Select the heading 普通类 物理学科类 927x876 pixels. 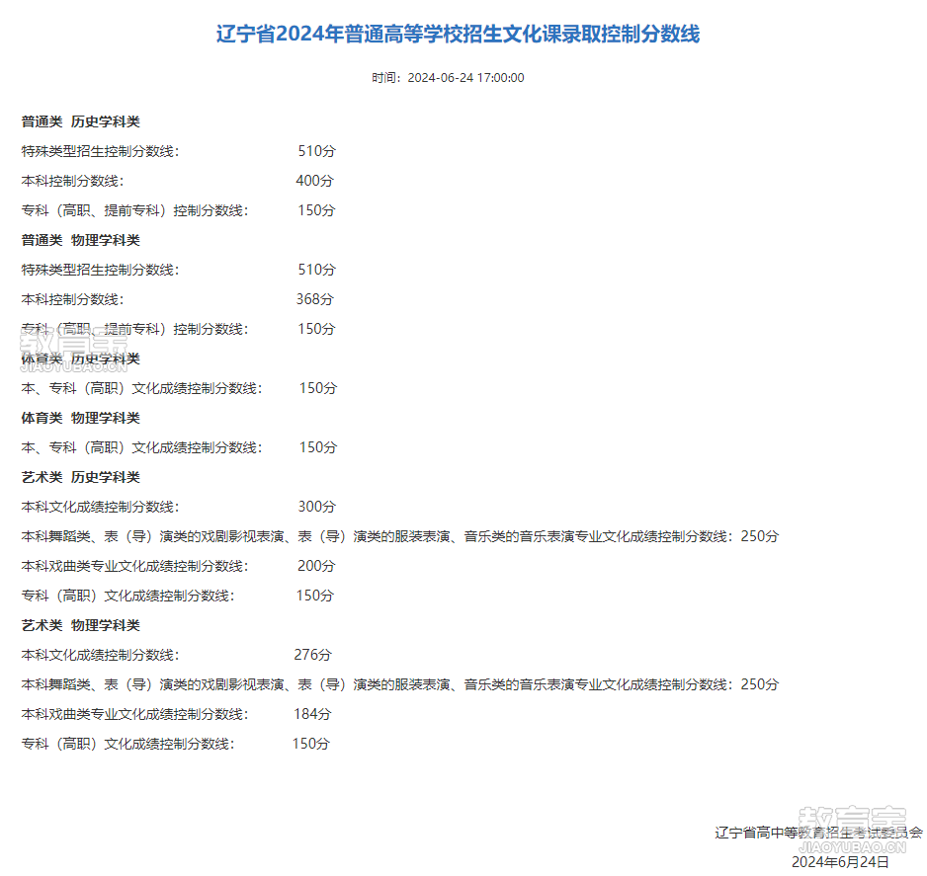pyautogui.click(x=80, y=240)
